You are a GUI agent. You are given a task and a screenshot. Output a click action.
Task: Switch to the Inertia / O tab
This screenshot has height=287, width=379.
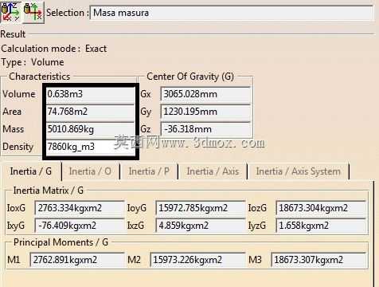pos(90,171)
